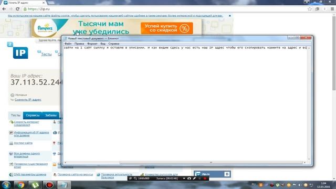336x189 pixels.
Task: Click the 2ip.ru VK widget B button
Action: tap(227, 174)
